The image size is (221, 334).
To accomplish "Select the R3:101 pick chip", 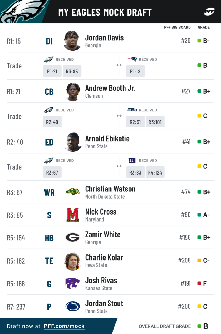I will [155, 122].
